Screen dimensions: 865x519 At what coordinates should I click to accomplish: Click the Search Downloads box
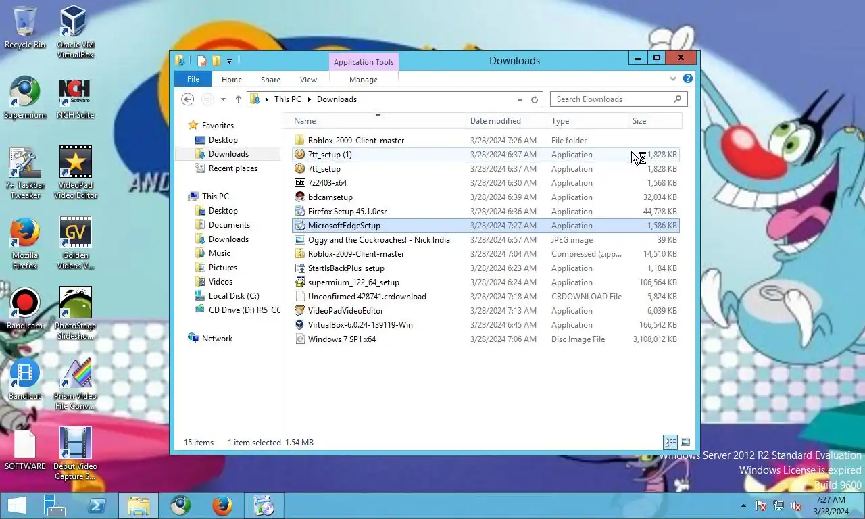618,99
